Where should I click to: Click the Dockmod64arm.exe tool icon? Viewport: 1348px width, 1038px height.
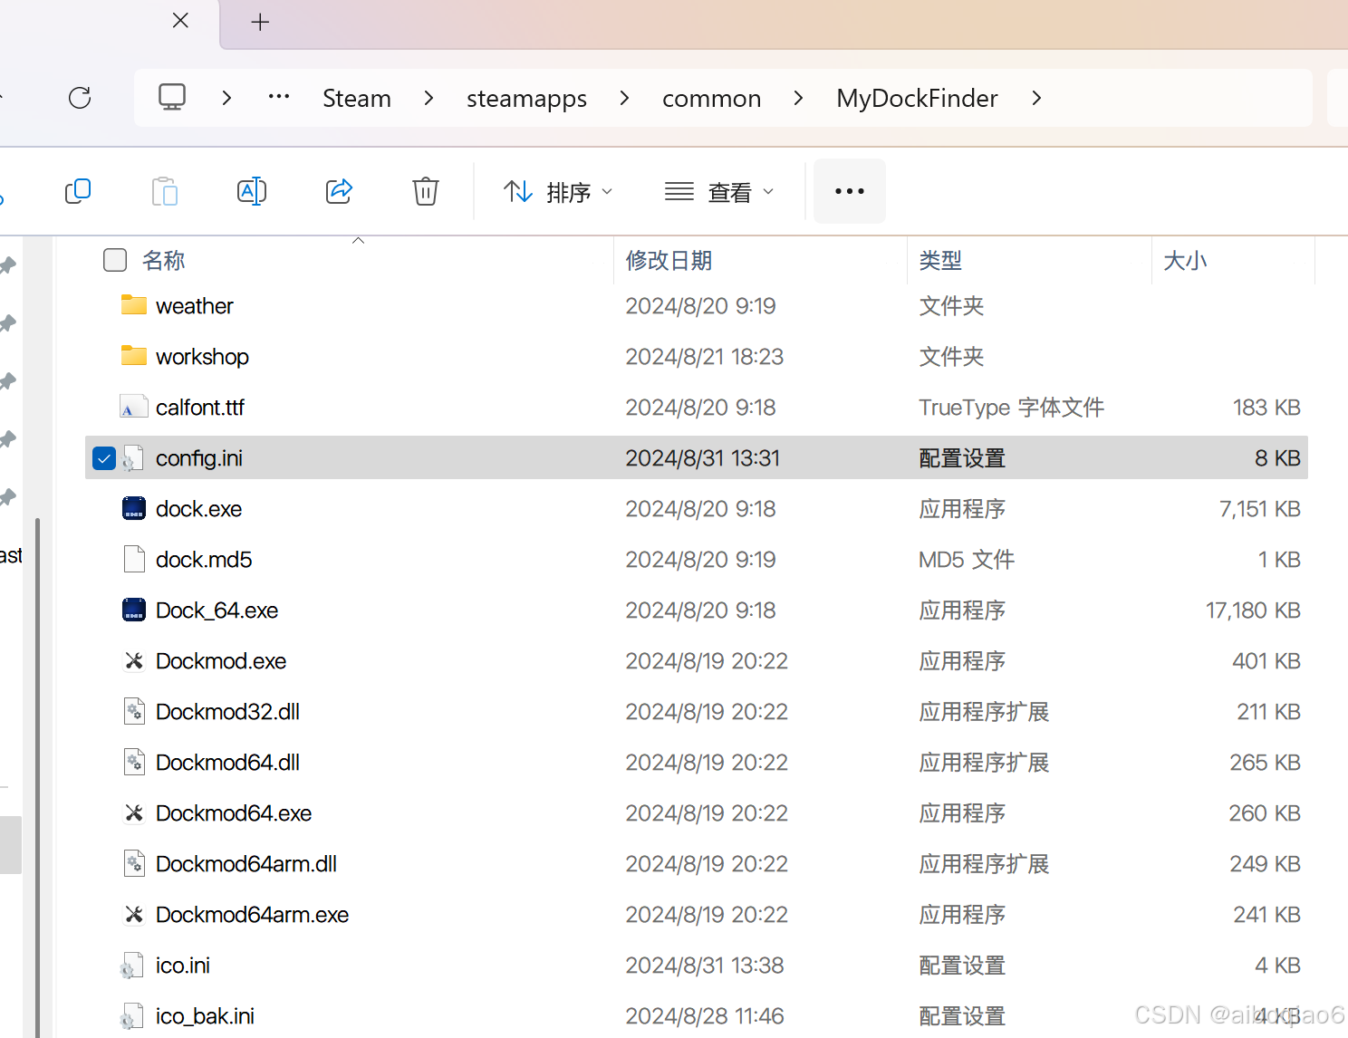click(134, 914)
